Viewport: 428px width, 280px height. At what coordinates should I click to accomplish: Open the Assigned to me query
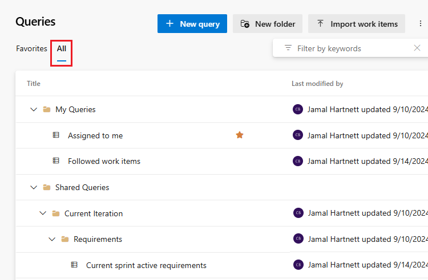[x=95, y=135]
